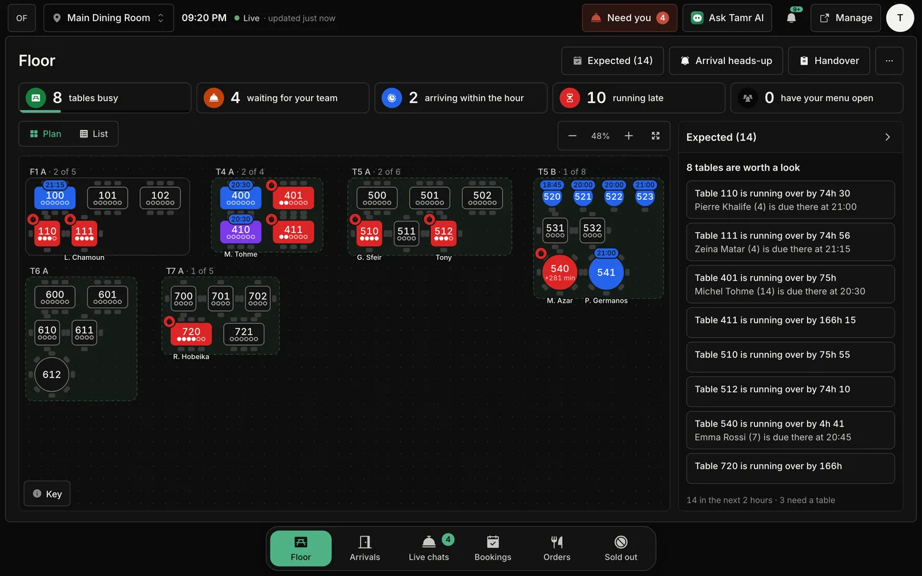The image size is (922, 576).
Task: Click the Arrival heads-up button
Action: pos(726,61)
